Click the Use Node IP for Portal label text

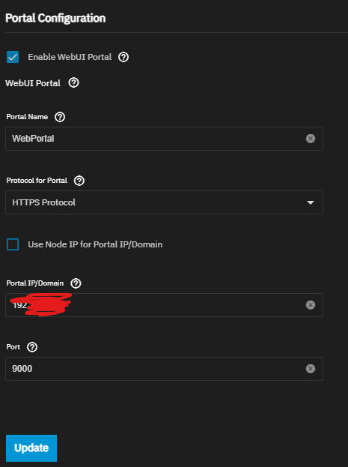click(x=95, y=244)
